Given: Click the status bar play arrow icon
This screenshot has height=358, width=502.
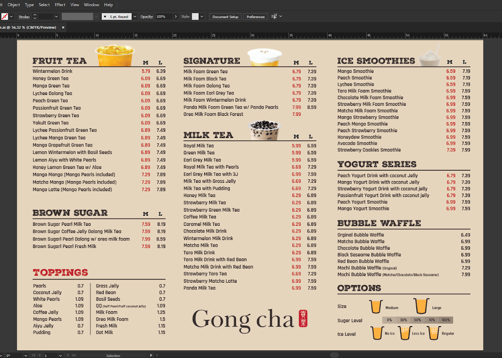Looking at the screenshot, I should (151, 355).
